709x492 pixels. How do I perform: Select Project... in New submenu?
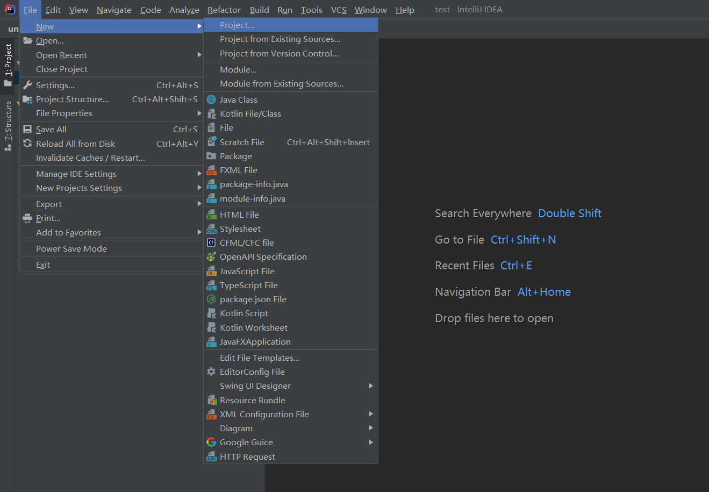[x=291, y=25]
